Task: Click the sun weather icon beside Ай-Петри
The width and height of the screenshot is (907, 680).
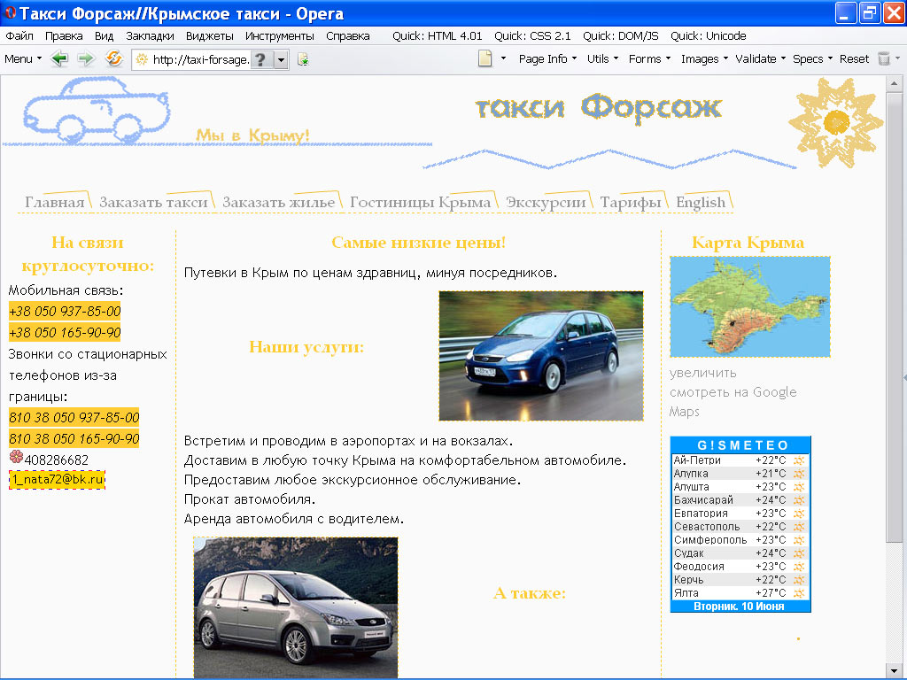Action: pyautogui.click(x=800, y=460)
